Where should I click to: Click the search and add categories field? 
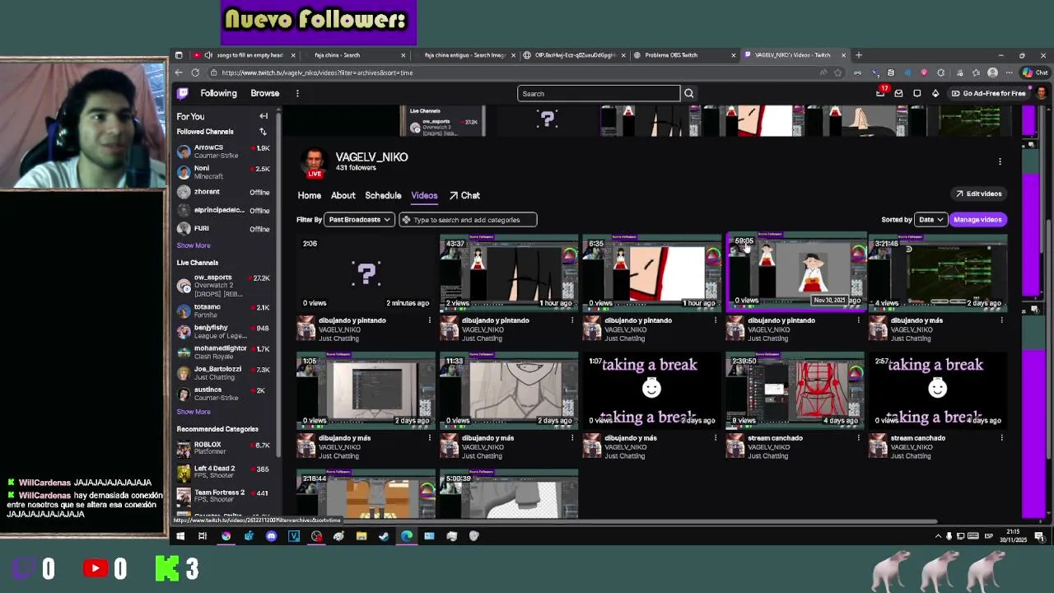tap(468, 220)
